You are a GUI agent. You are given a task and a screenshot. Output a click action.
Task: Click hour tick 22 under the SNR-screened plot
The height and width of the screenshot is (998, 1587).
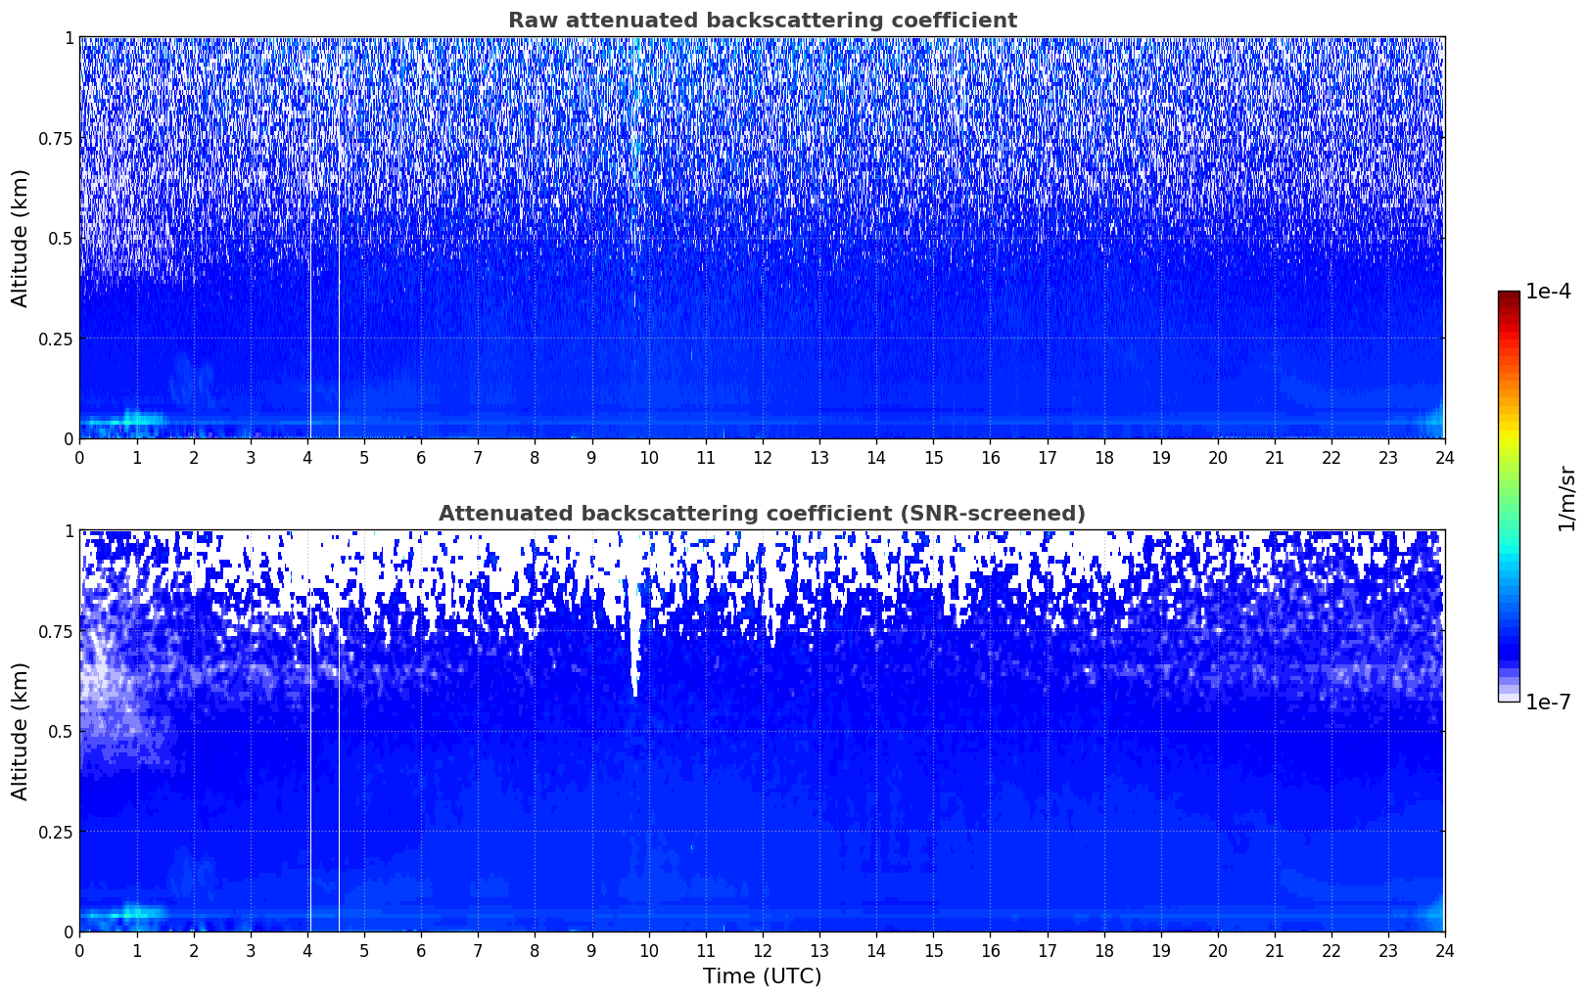pos(1331,950)
